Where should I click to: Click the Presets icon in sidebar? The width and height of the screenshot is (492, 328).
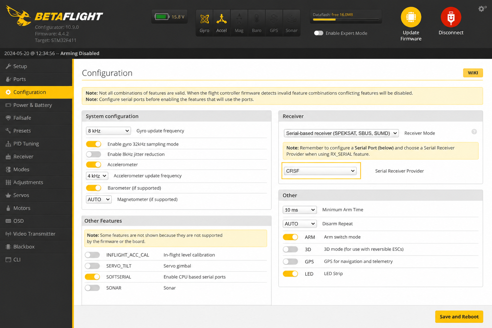click(x=8, y=131)
